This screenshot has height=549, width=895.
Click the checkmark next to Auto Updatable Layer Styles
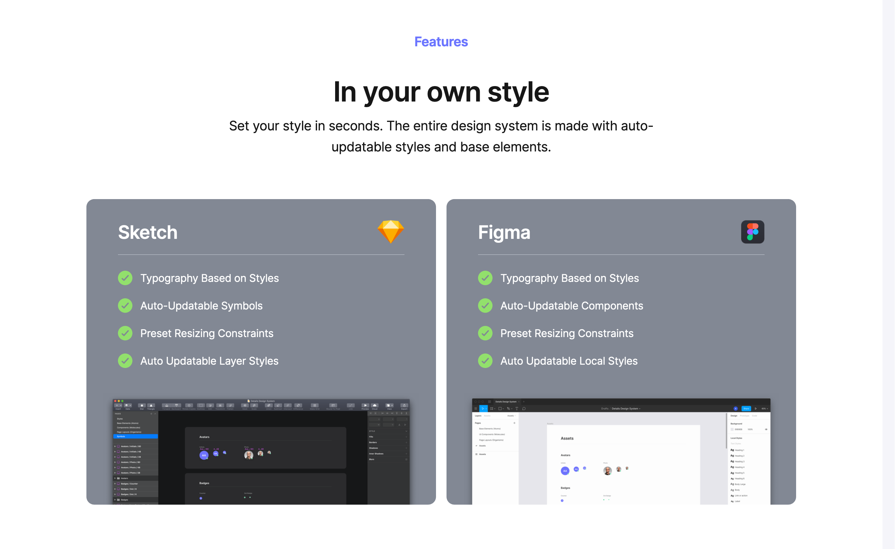pyautogui.click(x=125, y=361)
